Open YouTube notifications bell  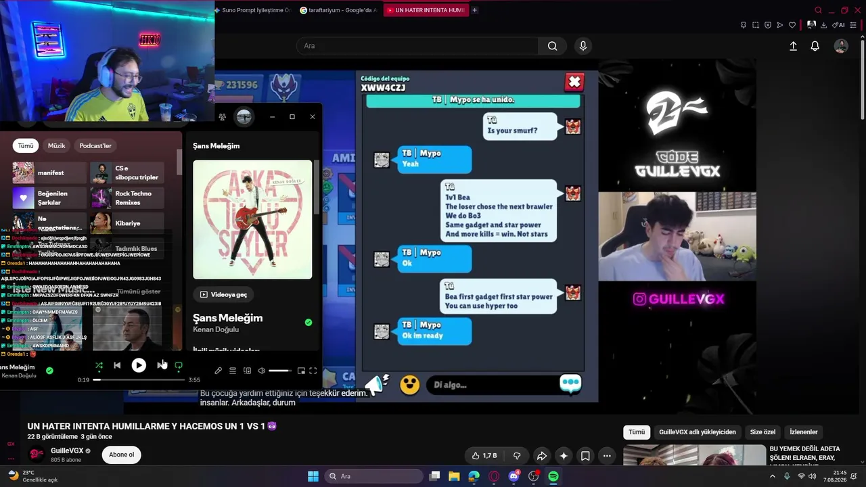point(815,46)
